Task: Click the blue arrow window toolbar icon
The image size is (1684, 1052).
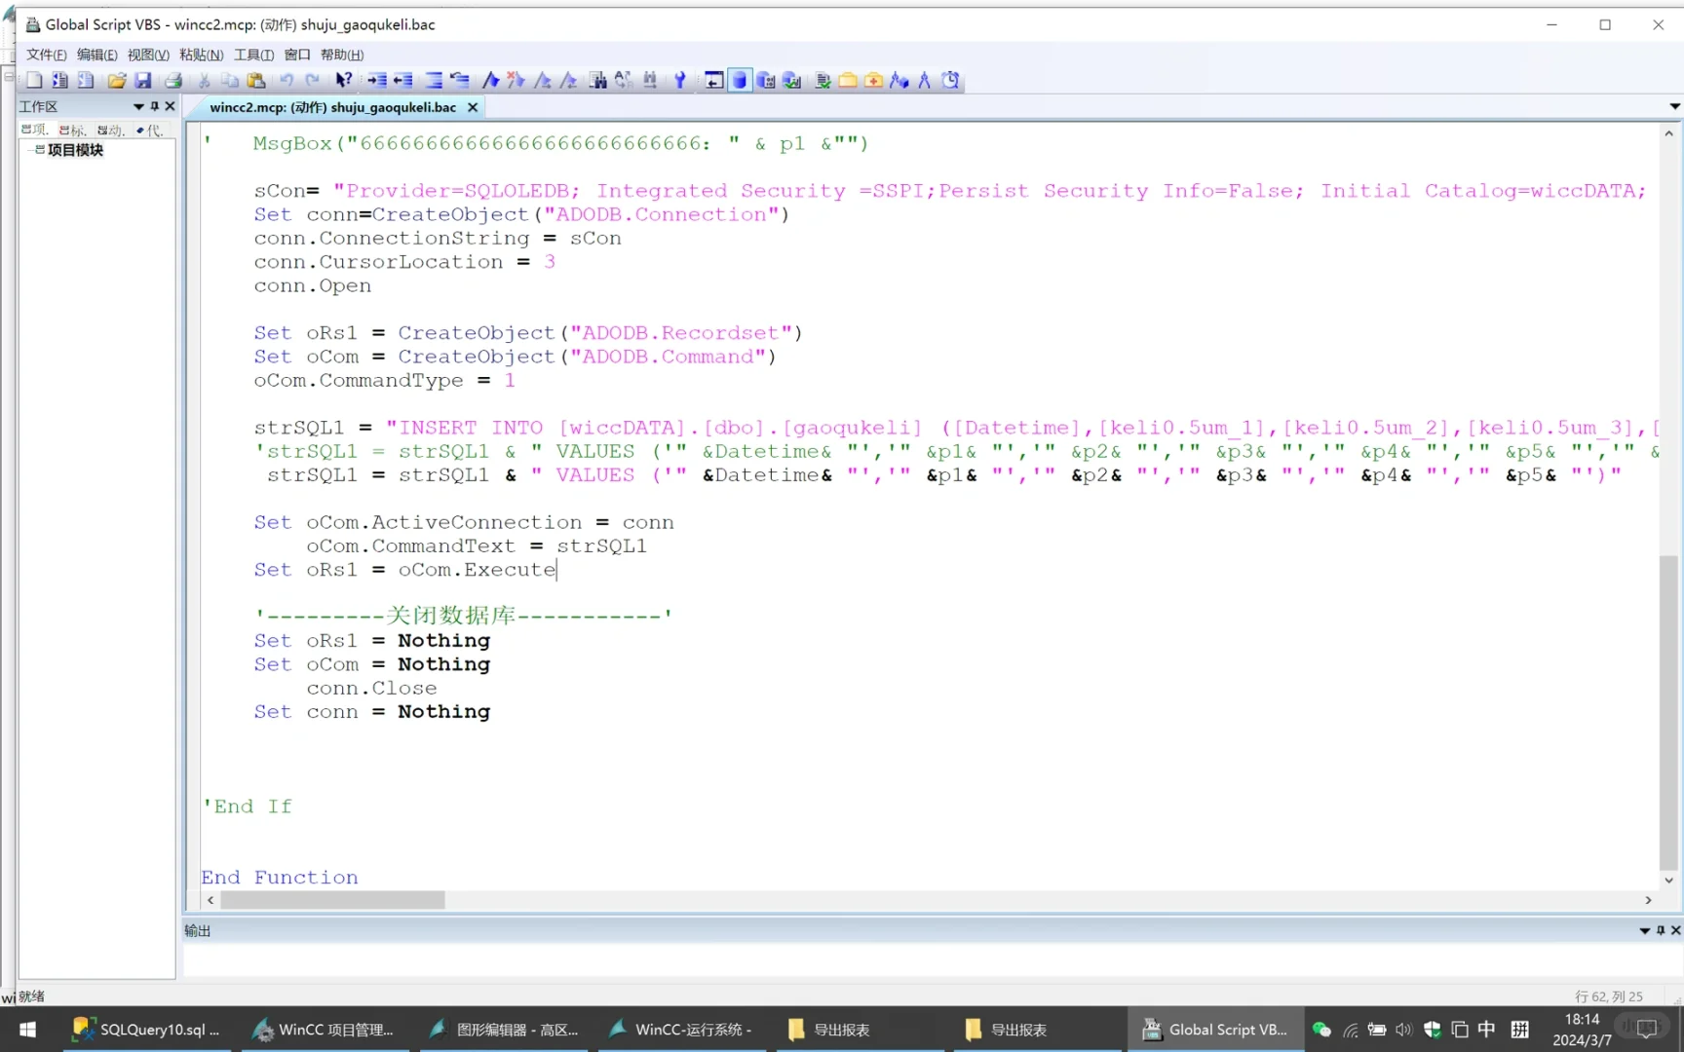Action: coord(713,81)
